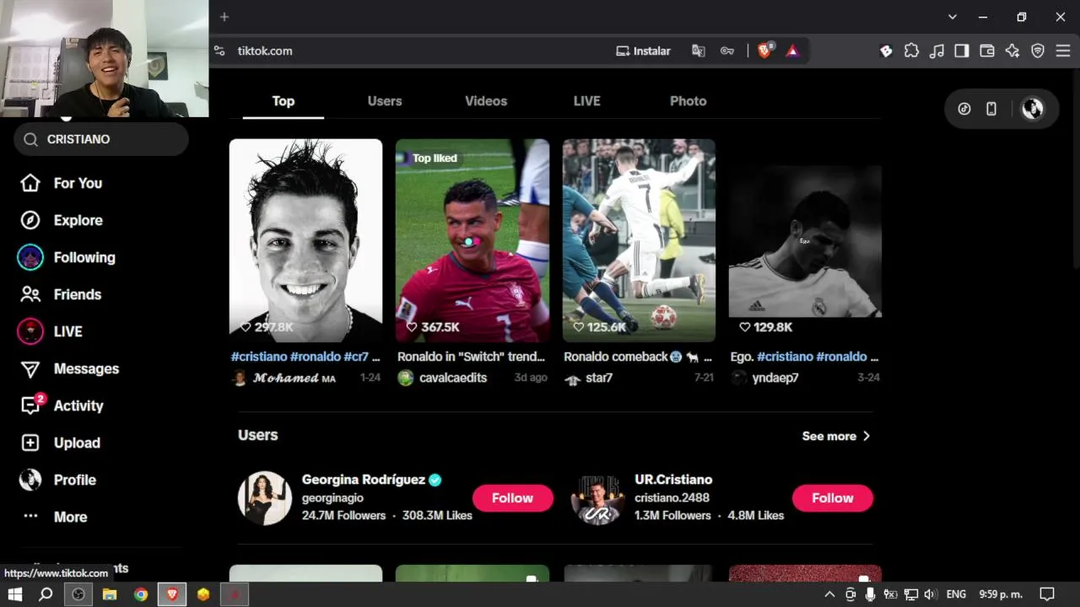Open black-and-white Ronaldo video with 297.8K likes

click(305, 240)
